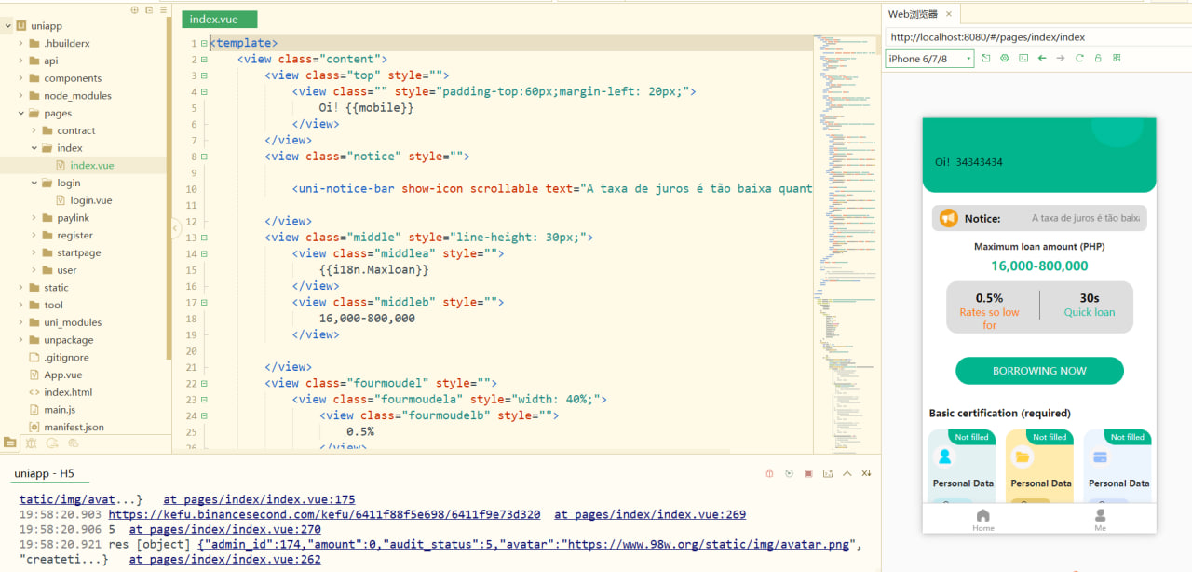1192x572 pixels.
Task: Click the browser back arrow
Action: pos(1042,59)
